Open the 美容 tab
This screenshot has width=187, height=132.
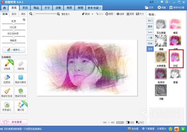(25, 8)
